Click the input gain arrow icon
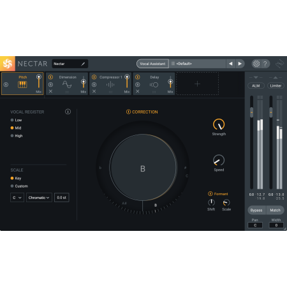This screenshot has width=287, height=287. [256, 77]
